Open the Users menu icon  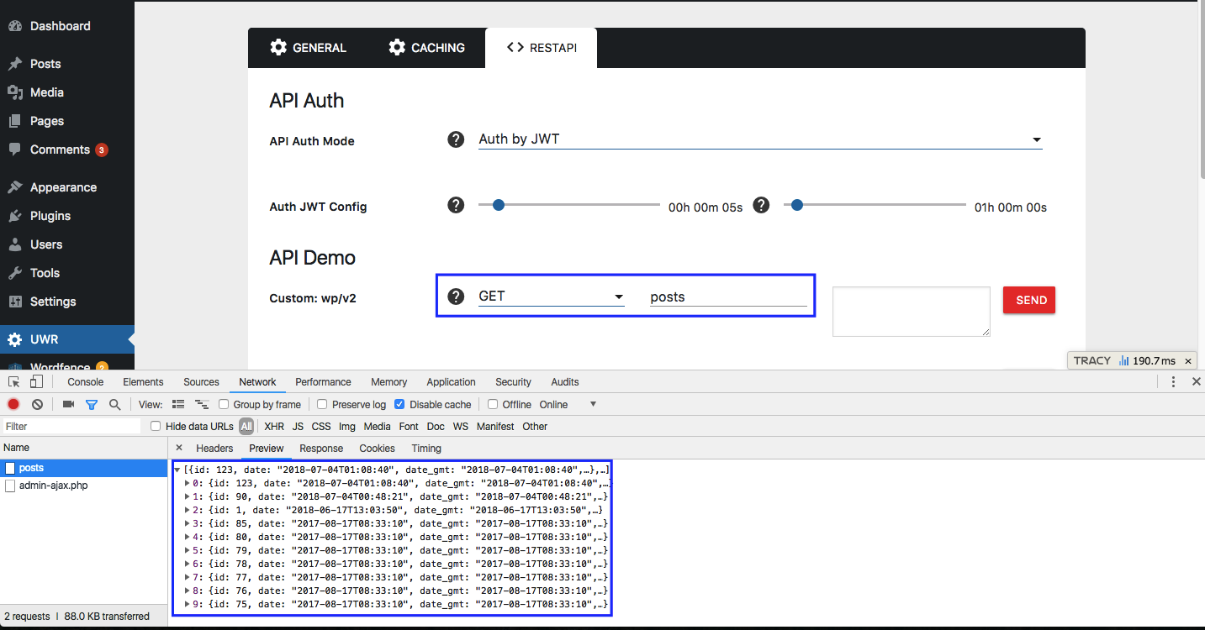pos(15,244)
